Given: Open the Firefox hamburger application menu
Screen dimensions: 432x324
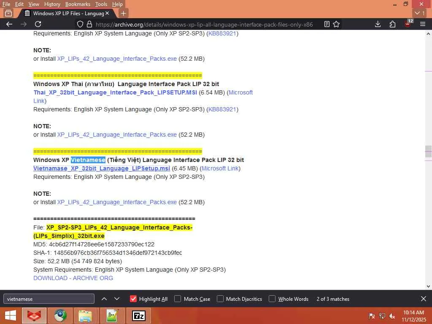Looking at the screenshot, I should coord(423,24).
